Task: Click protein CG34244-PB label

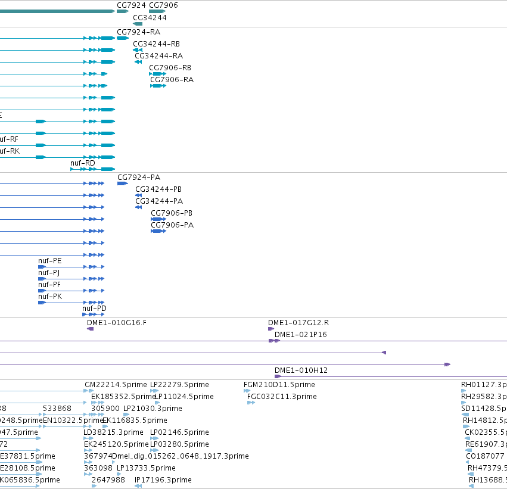Action: (x=158, y=189)
